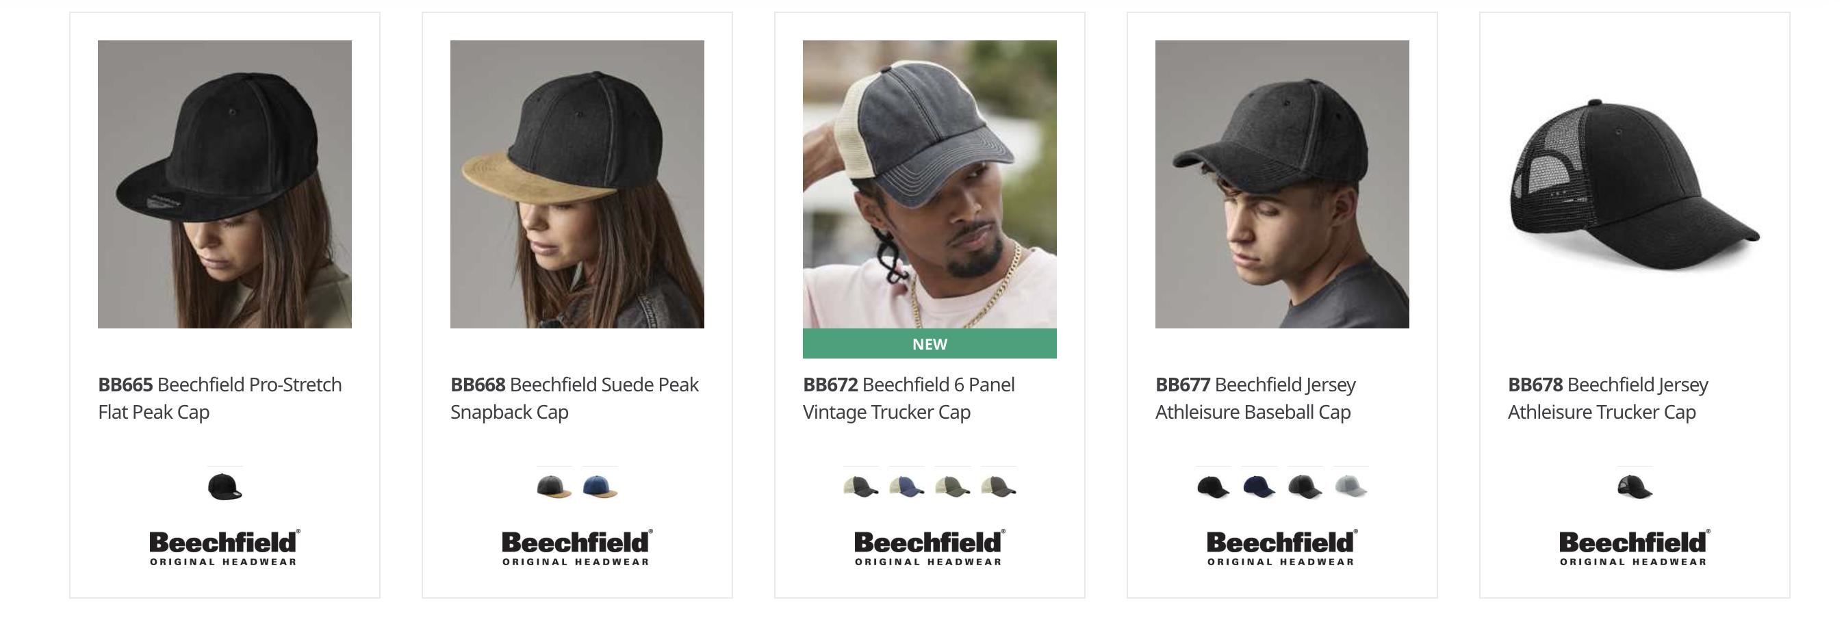
Task: Select the navy BB677 baseball cap swatch
Action: [x=1259, y=486]
